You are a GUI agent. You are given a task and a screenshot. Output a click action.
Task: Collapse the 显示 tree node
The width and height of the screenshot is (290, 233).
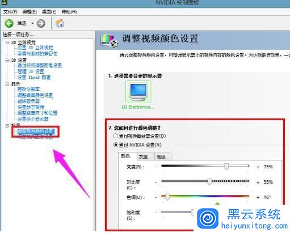pos(7,84)
